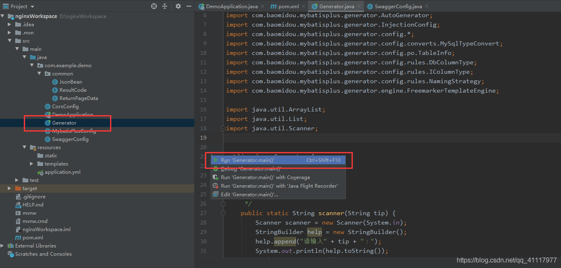Screen dimensions: 561x268
Task: Collapse the nginxWorkspace root node
Action: (x=3, y=16)
